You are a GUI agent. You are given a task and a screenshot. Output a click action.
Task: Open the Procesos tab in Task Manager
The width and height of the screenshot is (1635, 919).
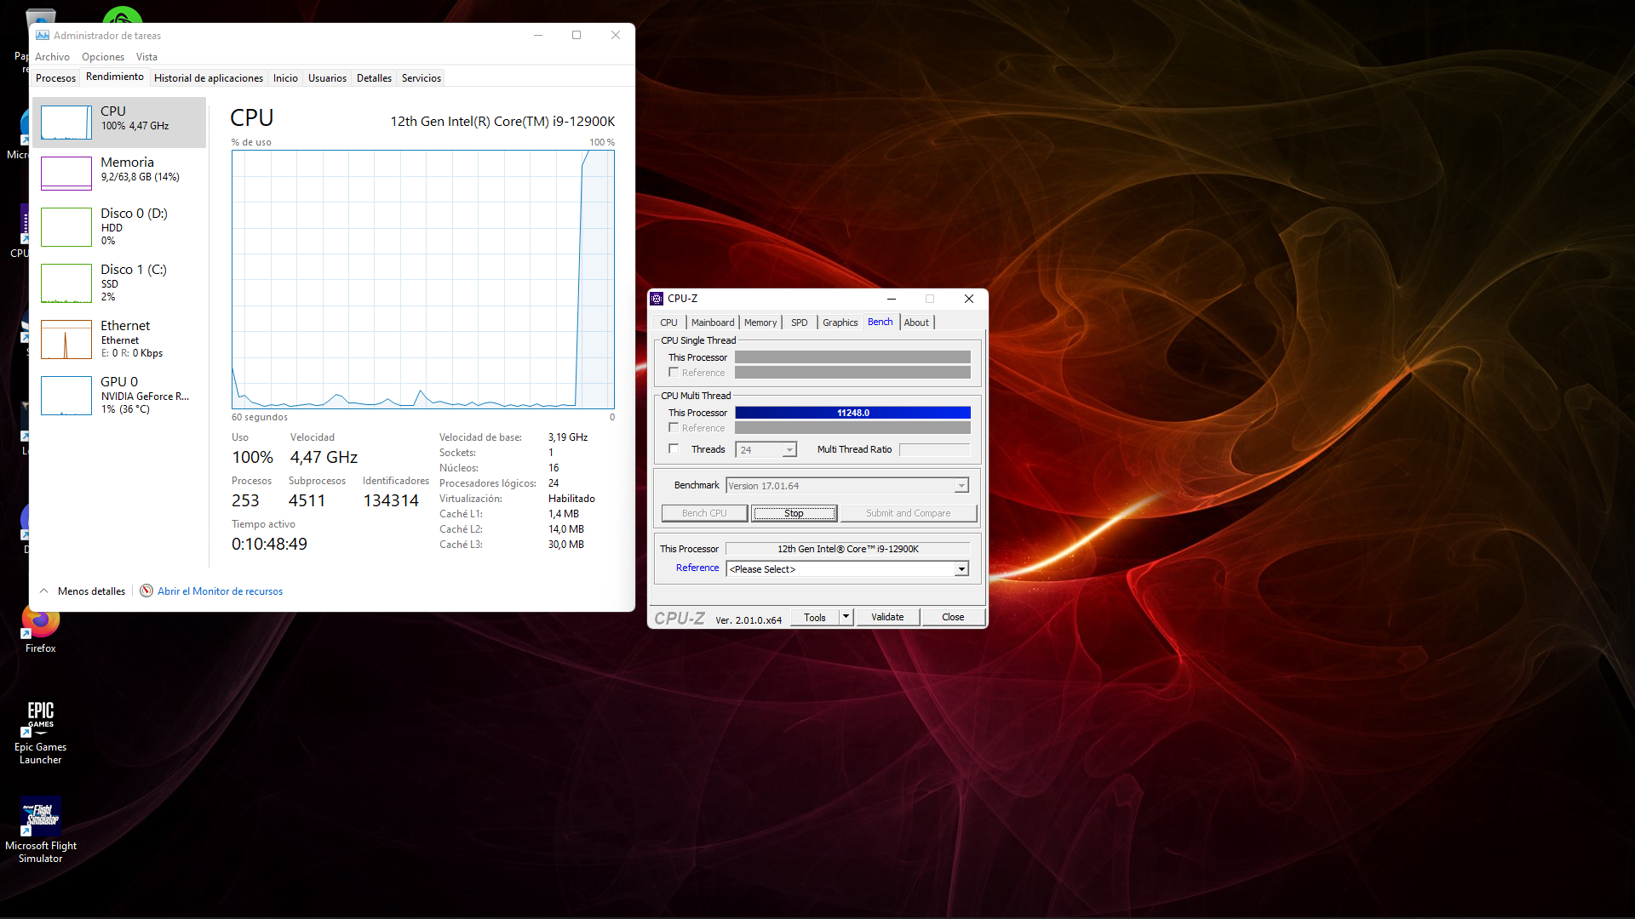[x=55, y=78]
